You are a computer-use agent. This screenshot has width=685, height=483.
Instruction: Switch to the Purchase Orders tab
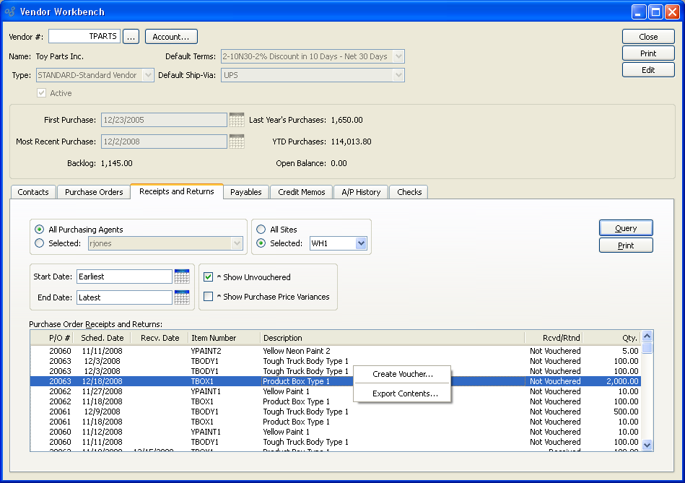(x=94, y=192)
